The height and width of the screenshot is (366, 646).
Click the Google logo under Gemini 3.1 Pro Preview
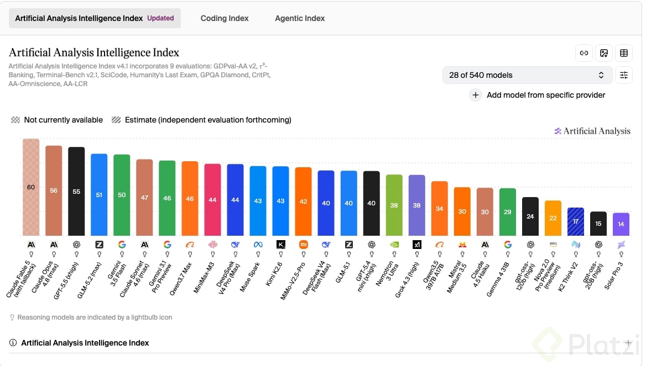167,244
